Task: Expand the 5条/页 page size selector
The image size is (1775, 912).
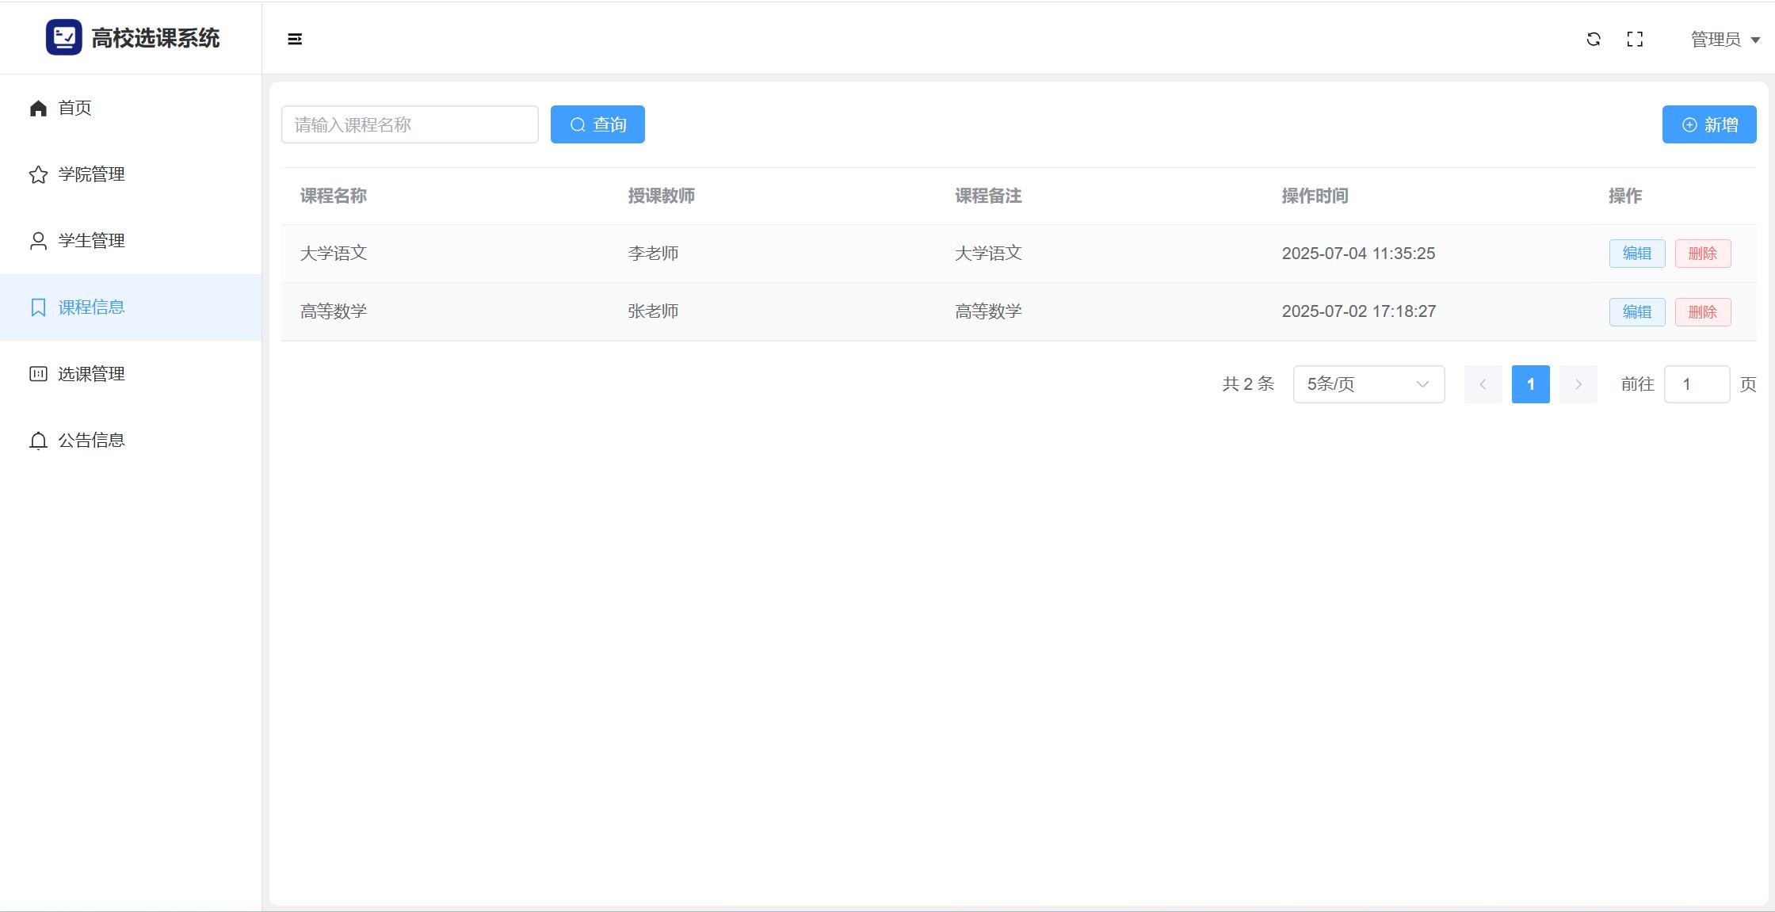Action: pos(1368,384)
